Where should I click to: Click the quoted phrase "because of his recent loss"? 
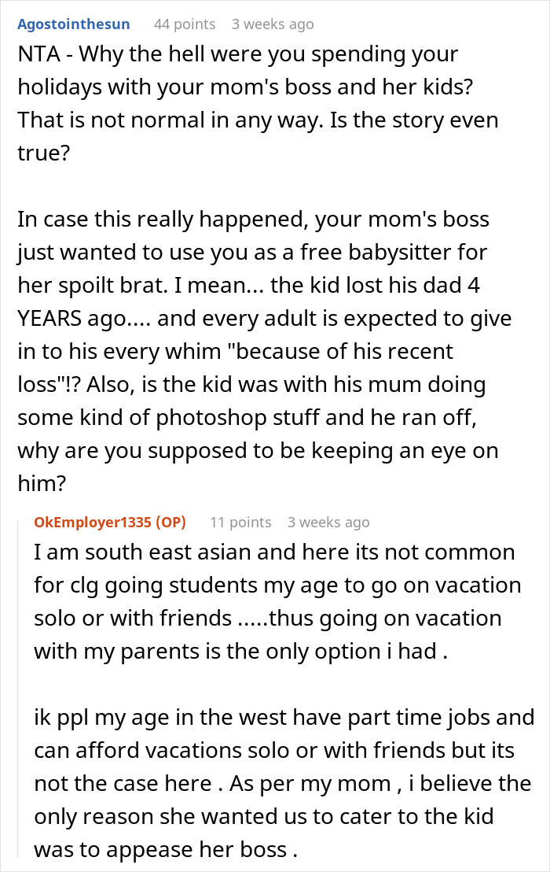tap(235, 368)
